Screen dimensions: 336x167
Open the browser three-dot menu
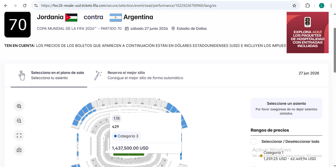click(x=331, y=5)
